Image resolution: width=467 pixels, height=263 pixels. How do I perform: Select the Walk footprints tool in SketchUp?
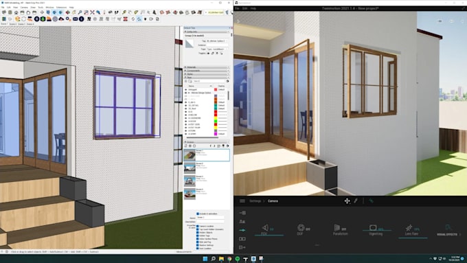click(x=116, y=12)
